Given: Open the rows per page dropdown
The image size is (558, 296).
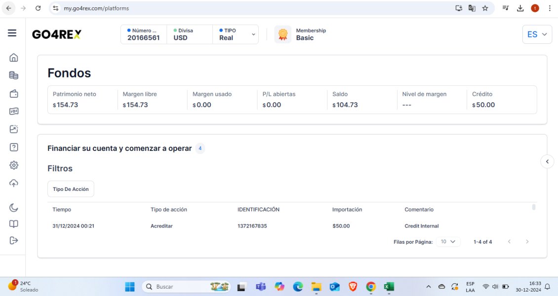Looking at the screenshot, I should tap(448, 242).
